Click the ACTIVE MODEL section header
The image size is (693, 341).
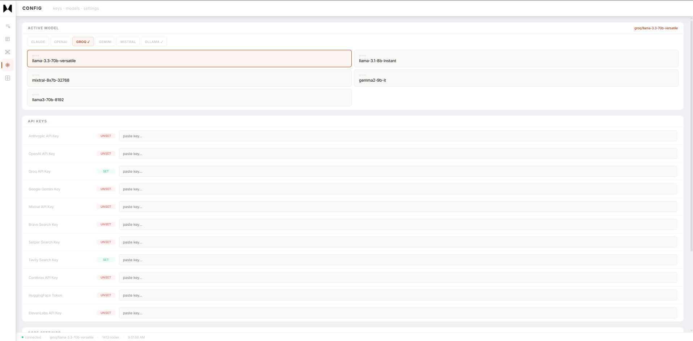tap(43, 28)
